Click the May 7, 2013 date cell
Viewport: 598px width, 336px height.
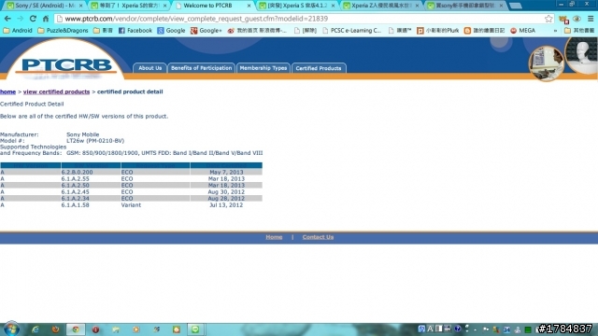pyautogui.click(x=226, y=172)
